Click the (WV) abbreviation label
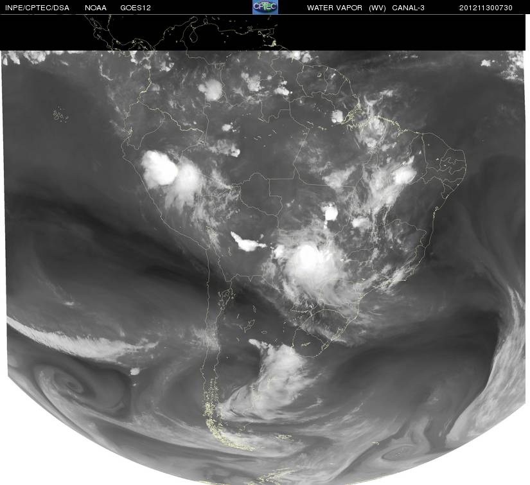This screenshot has width=530, height=485. click(377, 8)
